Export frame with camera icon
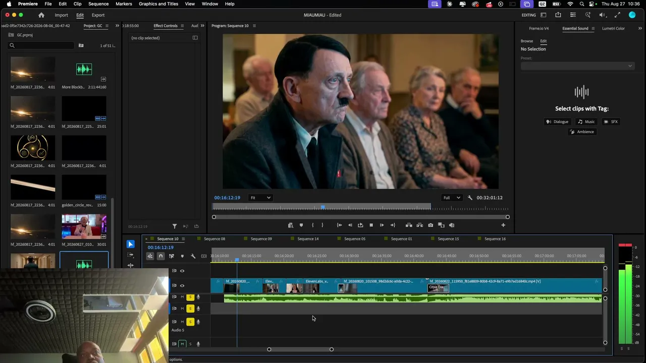Screen dimensions: 646x363 tap(430, 225)
